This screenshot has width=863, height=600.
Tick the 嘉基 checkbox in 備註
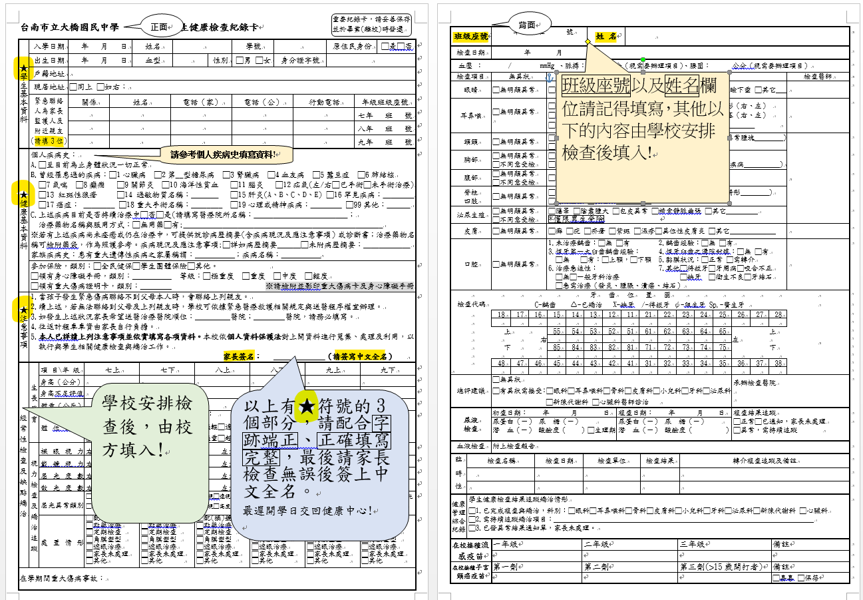click(776, 577)
